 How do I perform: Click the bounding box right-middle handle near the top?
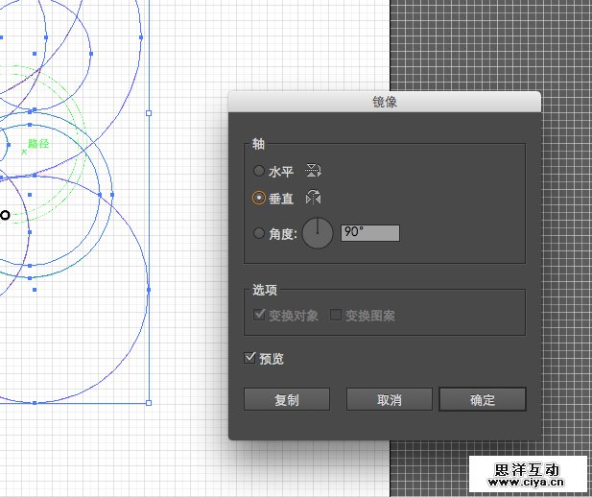[149, 113]
